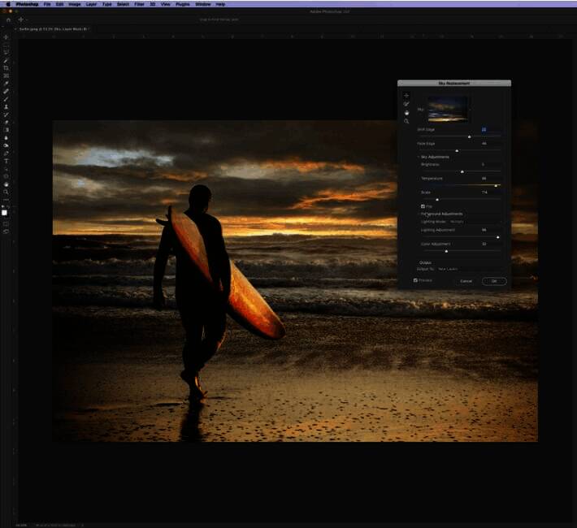Open the Filter menu
This screenshot has width=577, height=528.
click(140, 4)
